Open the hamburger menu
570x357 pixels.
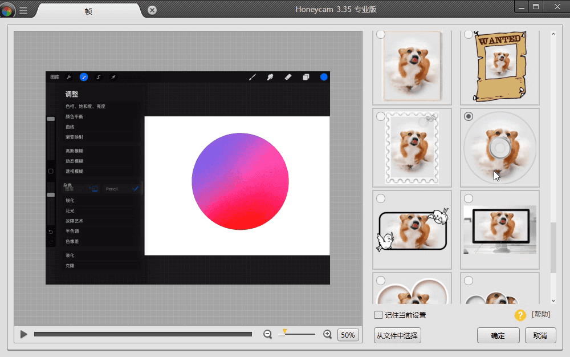(x=23, y=10)
